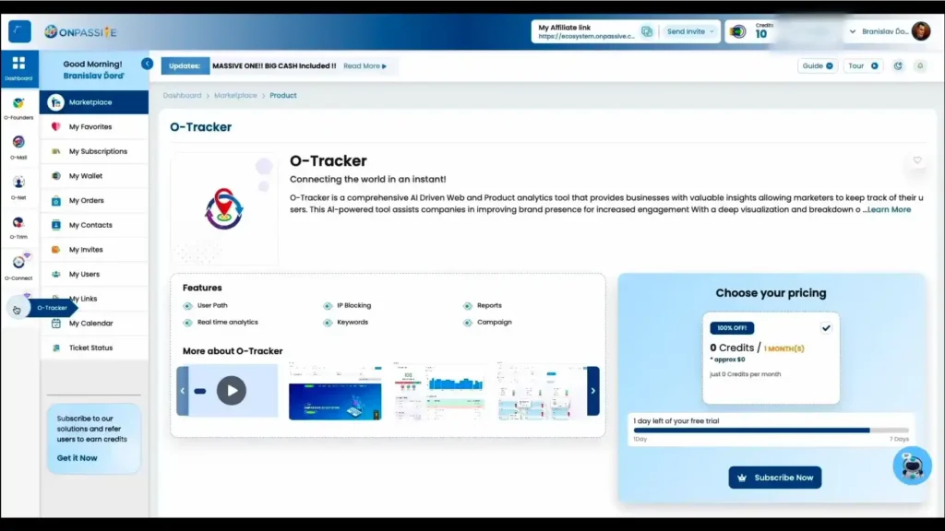Check the 100% OFF pricing plan checkmark
This screenshot has height=531, width=945.
tap(826, 327)
